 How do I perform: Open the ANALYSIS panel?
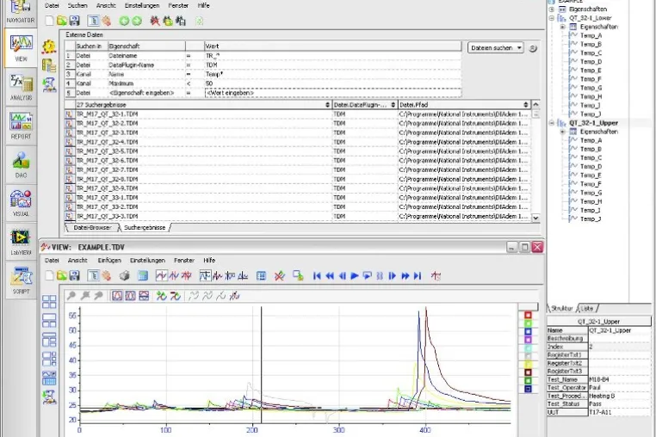coord(21,87)
